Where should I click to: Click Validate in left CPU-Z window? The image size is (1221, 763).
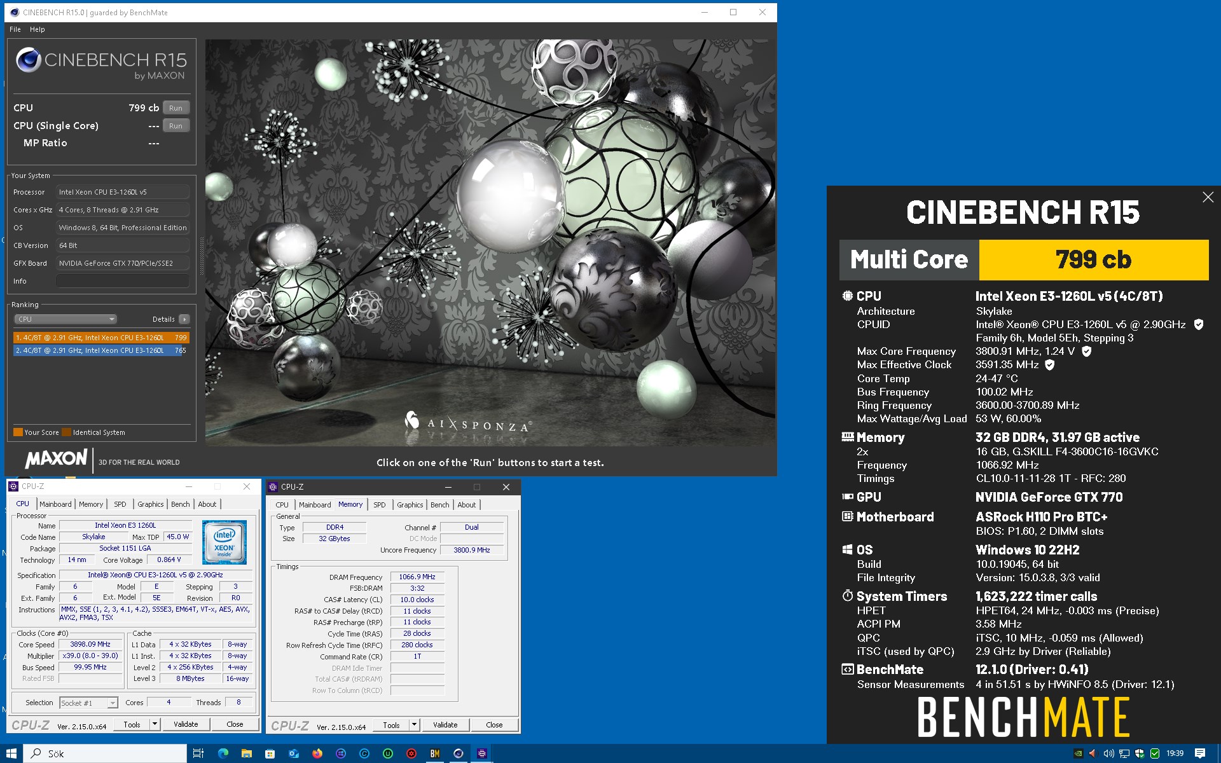click(x=186, y=724)
